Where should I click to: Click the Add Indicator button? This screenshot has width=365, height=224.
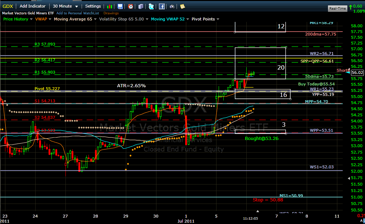33,6
